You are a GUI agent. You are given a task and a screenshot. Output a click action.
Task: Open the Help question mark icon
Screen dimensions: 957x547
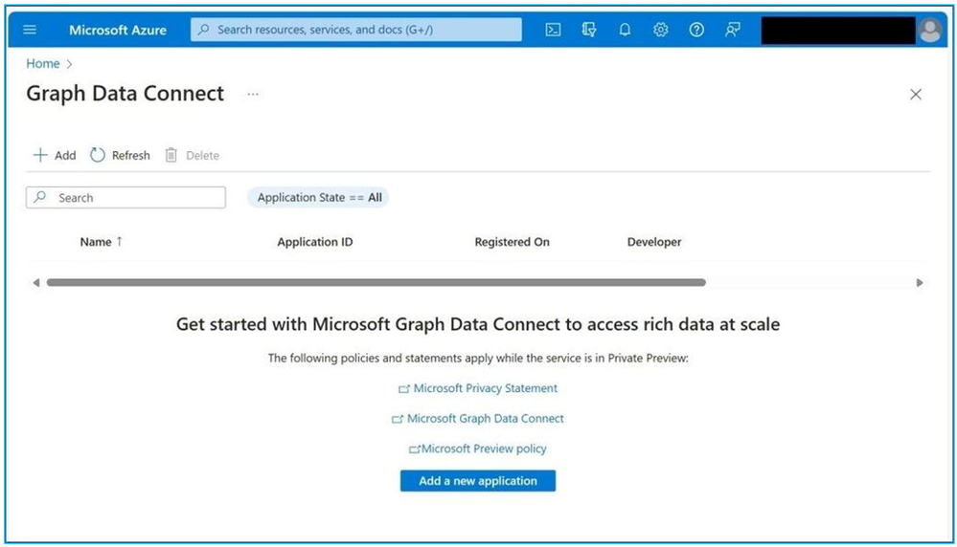pos(696,30)
